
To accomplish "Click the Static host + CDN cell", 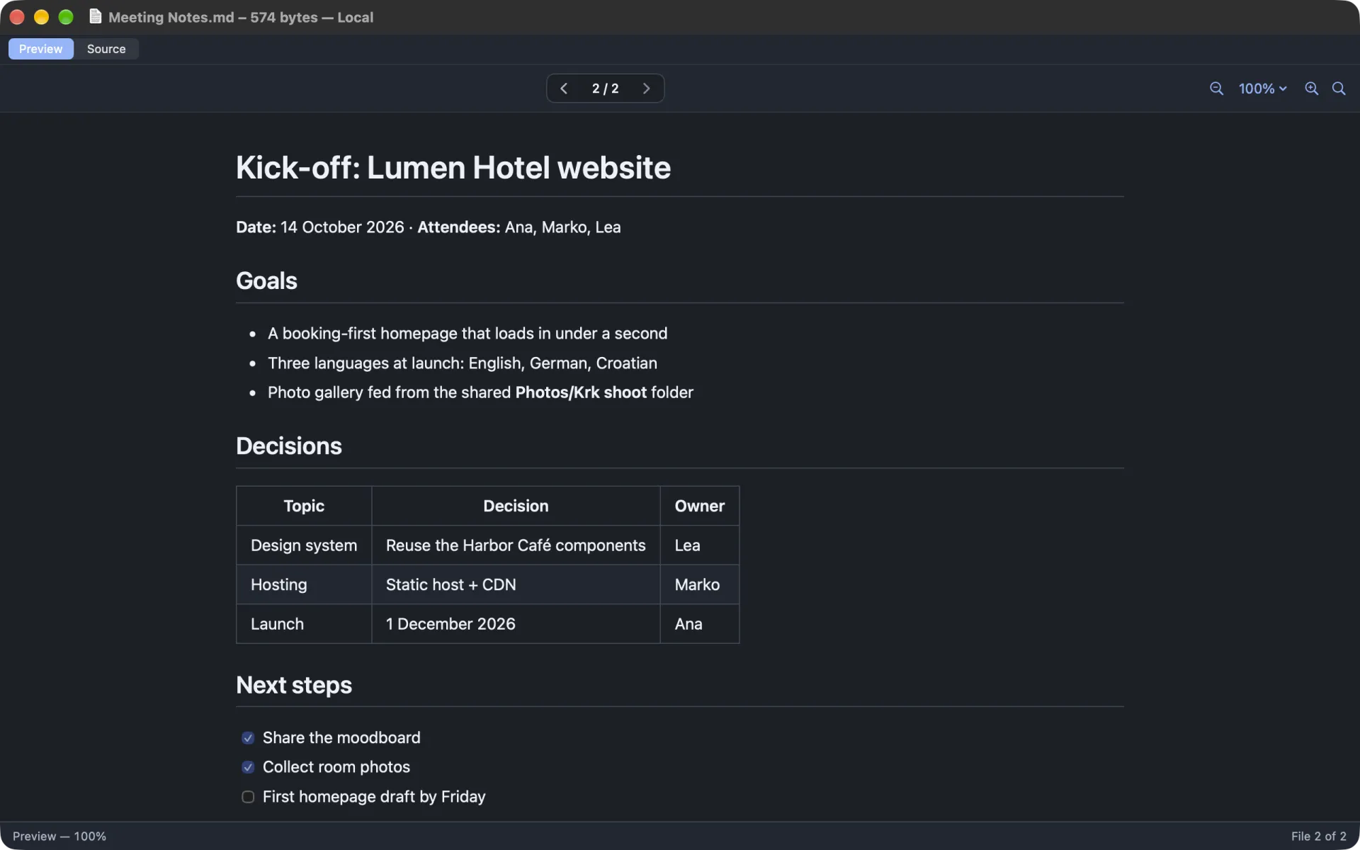I will [x=516, y=584].
